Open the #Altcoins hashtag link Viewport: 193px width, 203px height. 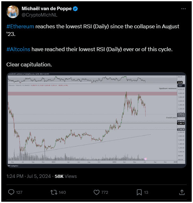click(19, 50)
